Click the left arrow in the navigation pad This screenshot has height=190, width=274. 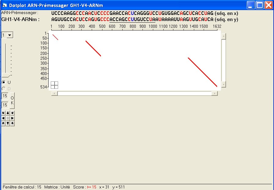tap(3, 118)
